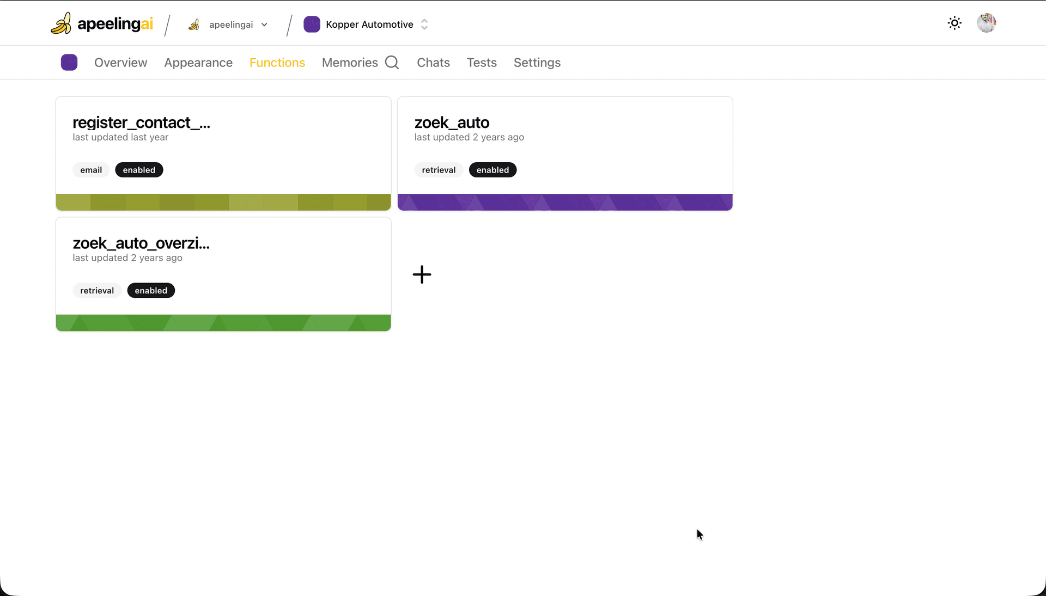The height and width of the screenshot is (596, 1046).
Task: Click the purple color strip on zoek_auto
Action: point(565,202)
